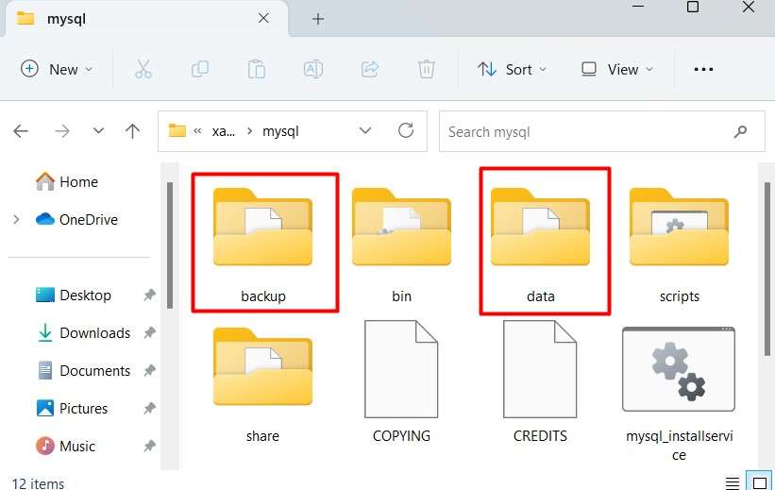This screenshot has height=490, width=775.
Task: Close the mysql tab
Action: (x=263, y=18)
